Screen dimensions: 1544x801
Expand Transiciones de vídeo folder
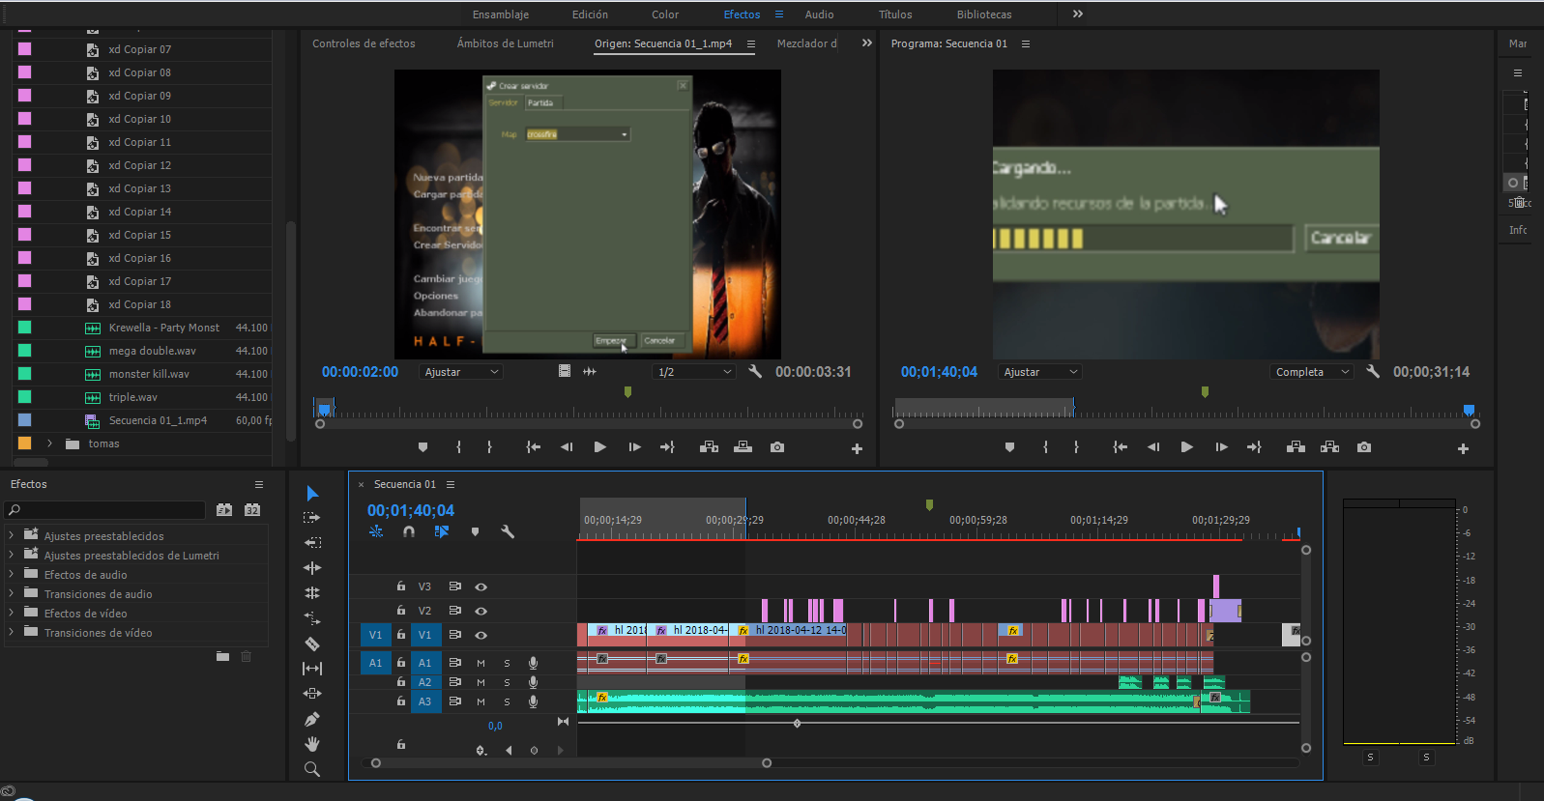11,632
